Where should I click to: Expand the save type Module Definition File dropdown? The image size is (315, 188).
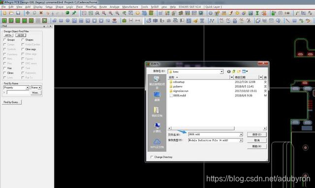241,140
